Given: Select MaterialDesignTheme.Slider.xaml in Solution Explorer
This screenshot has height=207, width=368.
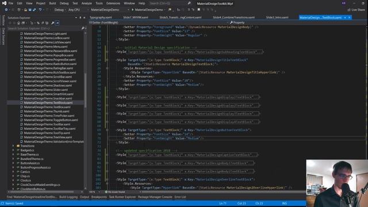Looking at the screenshot, I should pos(45,90).
